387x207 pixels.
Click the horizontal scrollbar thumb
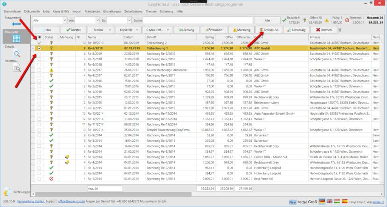(x=113, y=194)
